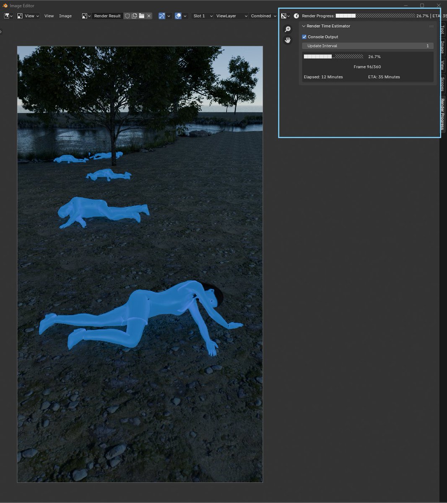
Task: Toggle the overlays icon
Action: pos(178,16)
